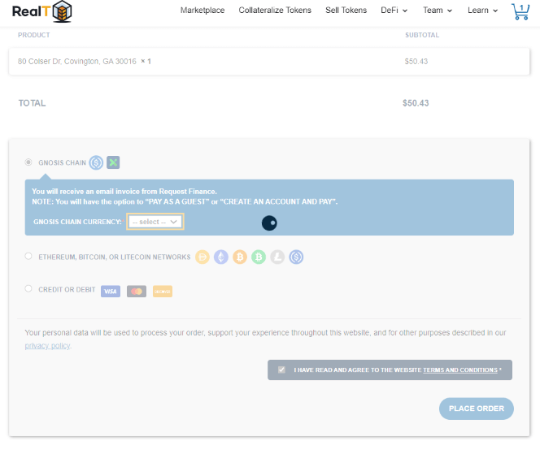Click the green xDai icon beside Gnosis Chain

pyautogui.click(x=113, y=162)
